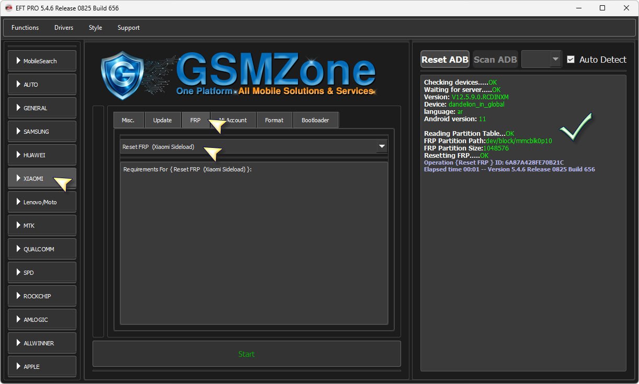
Task: Click the Scan ADB button
Action: [495, 59]
